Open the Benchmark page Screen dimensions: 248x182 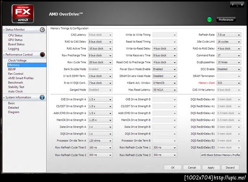16,83
